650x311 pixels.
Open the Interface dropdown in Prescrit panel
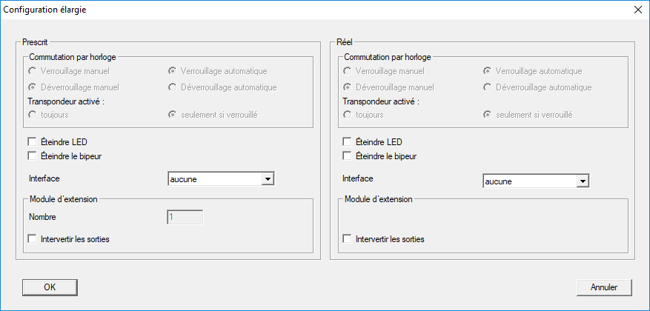coord(268,178)
